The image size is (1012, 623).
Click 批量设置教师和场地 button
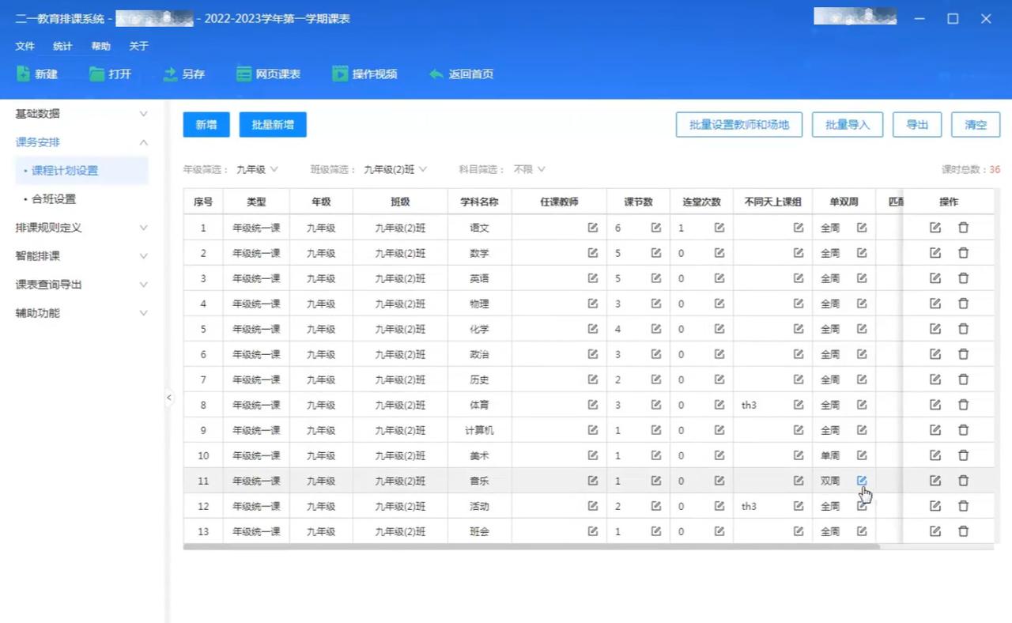(739, 125)
